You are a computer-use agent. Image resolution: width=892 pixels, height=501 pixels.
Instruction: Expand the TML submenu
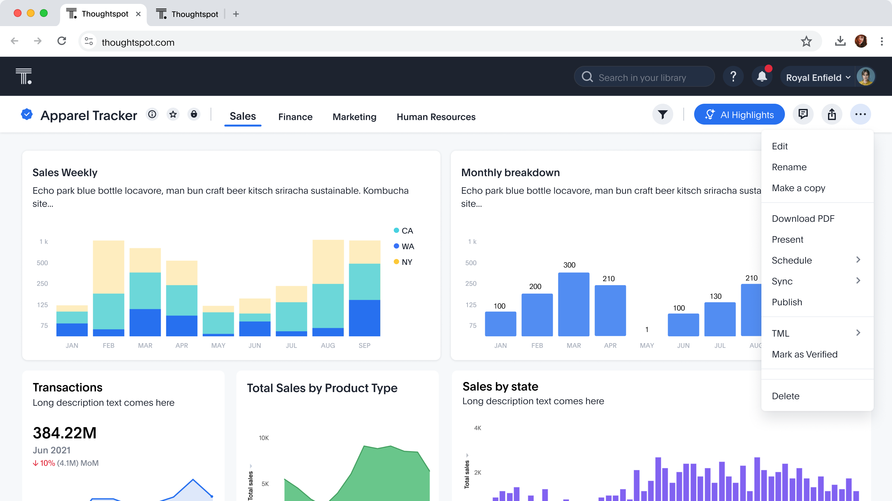click(x=817, y=333)
